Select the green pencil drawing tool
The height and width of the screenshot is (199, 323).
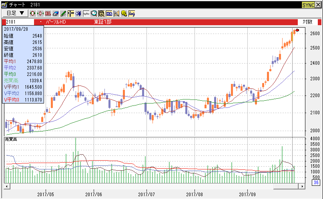click(63, 13)
